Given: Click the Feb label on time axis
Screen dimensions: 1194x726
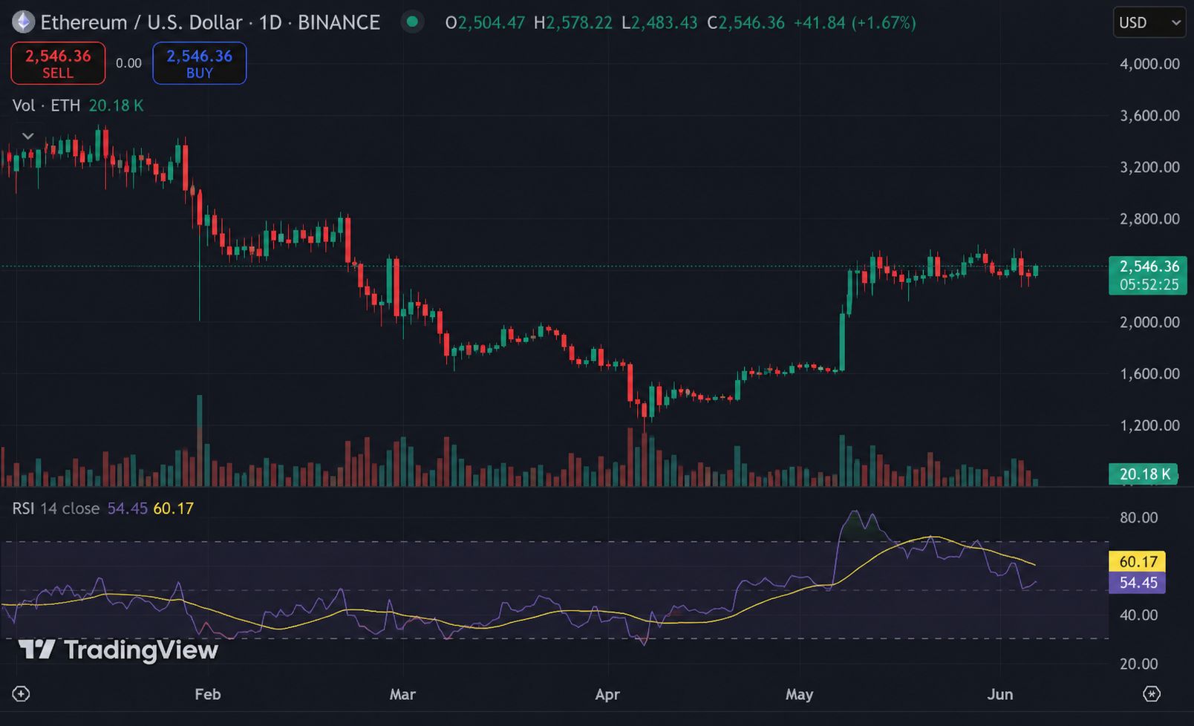Looking at the screenshot, I should click(208, 694).
